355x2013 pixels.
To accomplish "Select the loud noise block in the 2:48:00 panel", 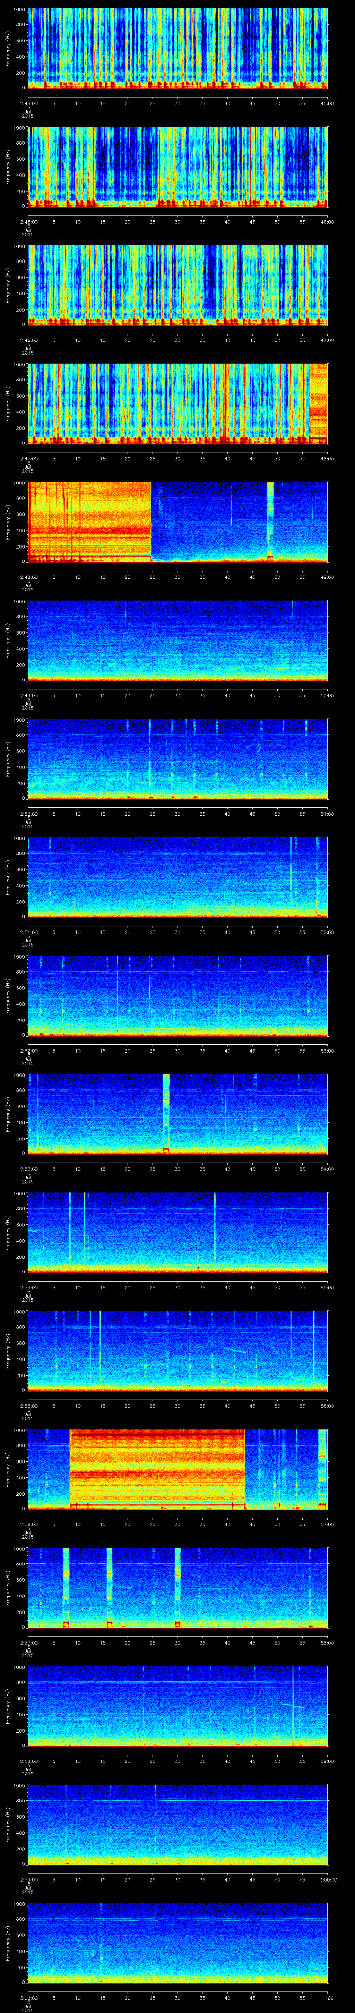I will pyautogui.click(x=89, y=522).
